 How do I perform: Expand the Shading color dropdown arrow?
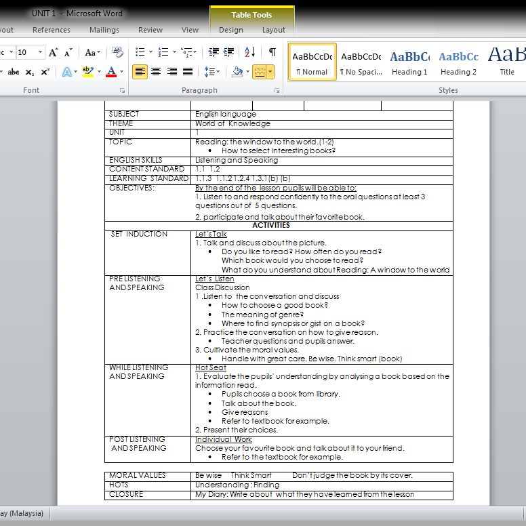(x=248, y=72)
